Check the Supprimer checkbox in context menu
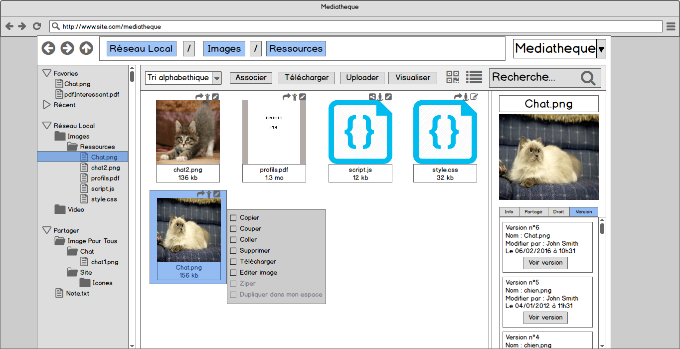 (x=233, y=251)
